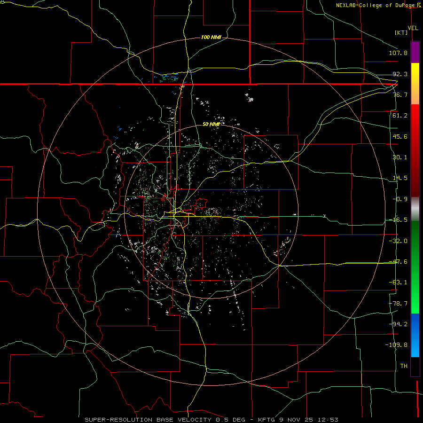Select the -94.2 value on the velocity scale
This screenshot has height=423, width=423.
coord(398,324)
